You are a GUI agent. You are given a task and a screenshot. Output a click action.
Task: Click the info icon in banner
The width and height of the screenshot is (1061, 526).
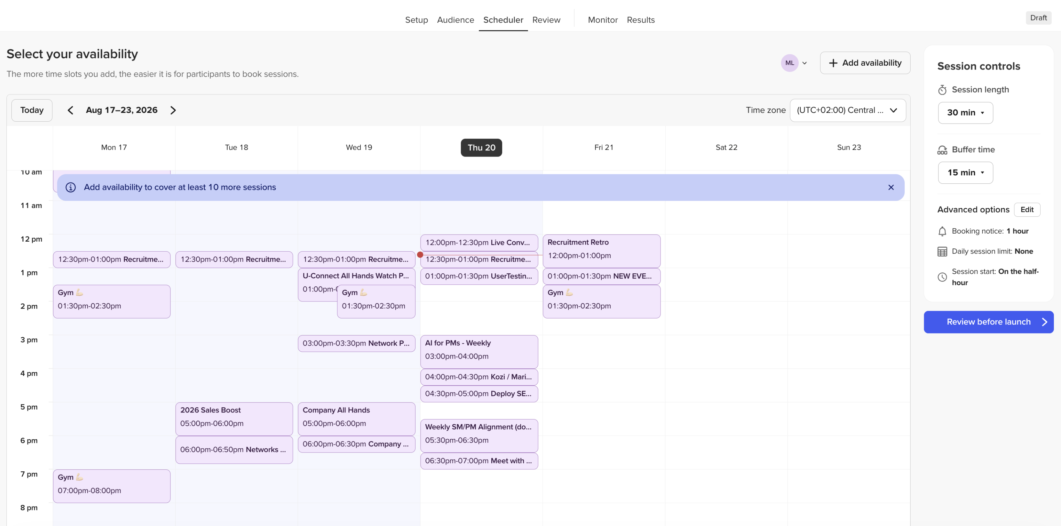point(71,187)
